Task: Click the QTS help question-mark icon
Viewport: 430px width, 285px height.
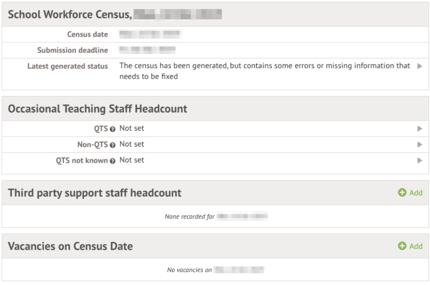Action: tap(112, 129)
